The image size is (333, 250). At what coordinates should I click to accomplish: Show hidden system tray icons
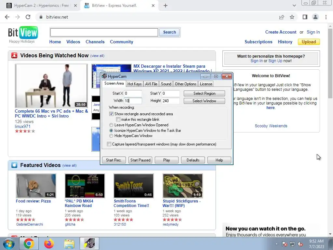tap(276, 244)
